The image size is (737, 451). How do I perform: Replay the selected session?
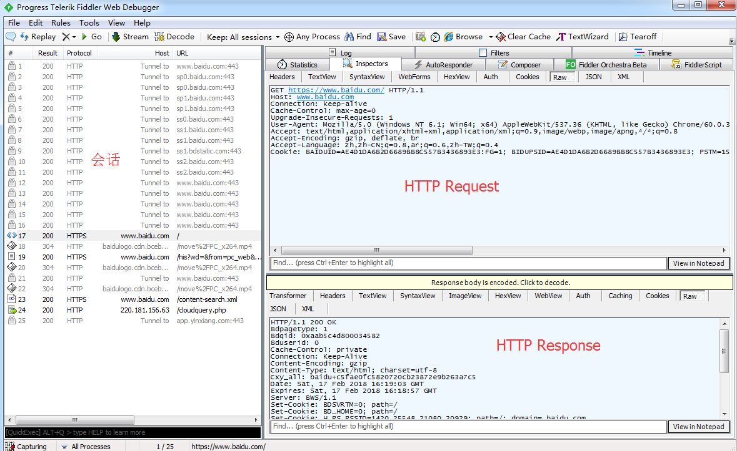pyautogui.click(x=38, y=37)
